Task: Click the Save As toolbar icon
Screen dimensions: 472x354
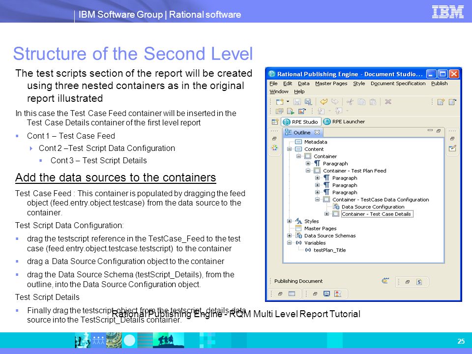Action: pyautogui.click(x=308, y=102)
